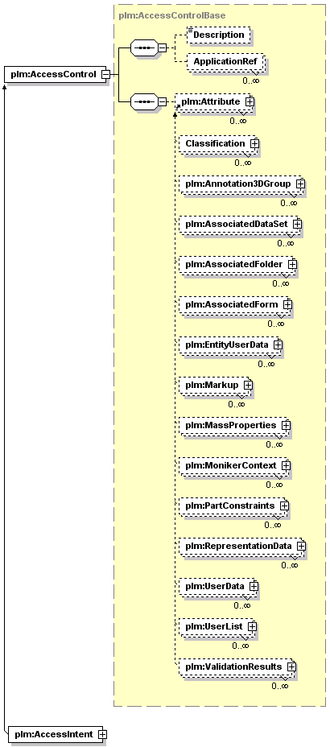Viewport: 330px width, 747px height.
Task: Expand plm:AssociatedFolder plus icon
Action: tap(292, 264)
